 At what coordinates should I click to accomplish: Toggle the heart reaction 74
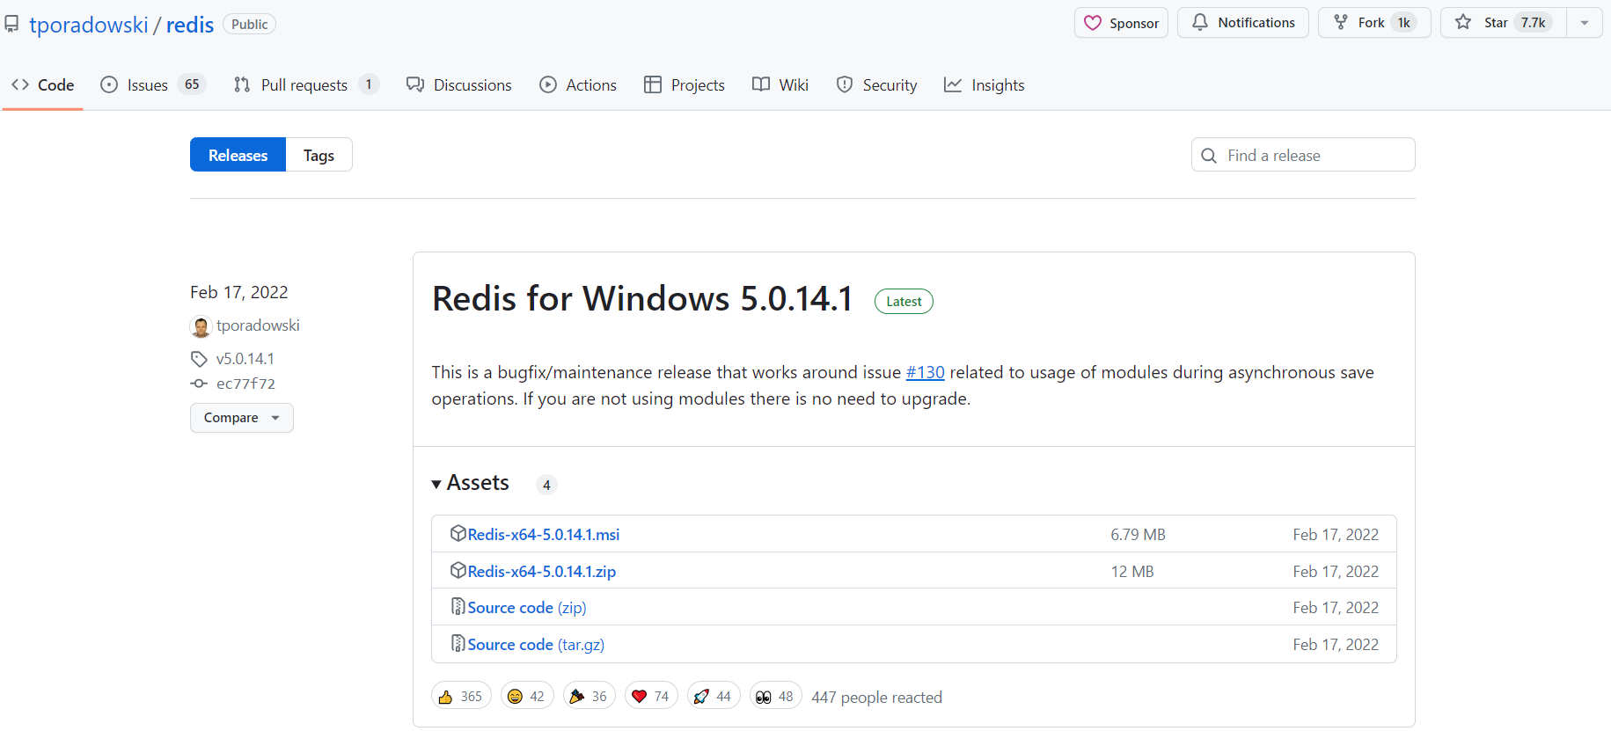(x=651, y=696)
